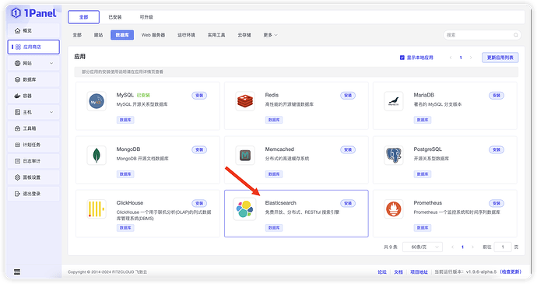The width and height of the screenshot is (537, 284).
Task: Select the 云存储 category filter
Action: click(244, 35)
